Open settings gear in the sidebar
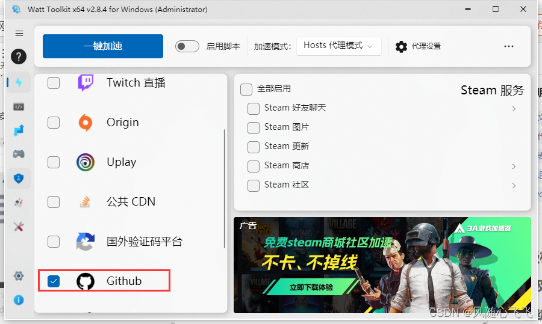Image resolution: width=542 pixels, height=324 pixels. (19, 276)
